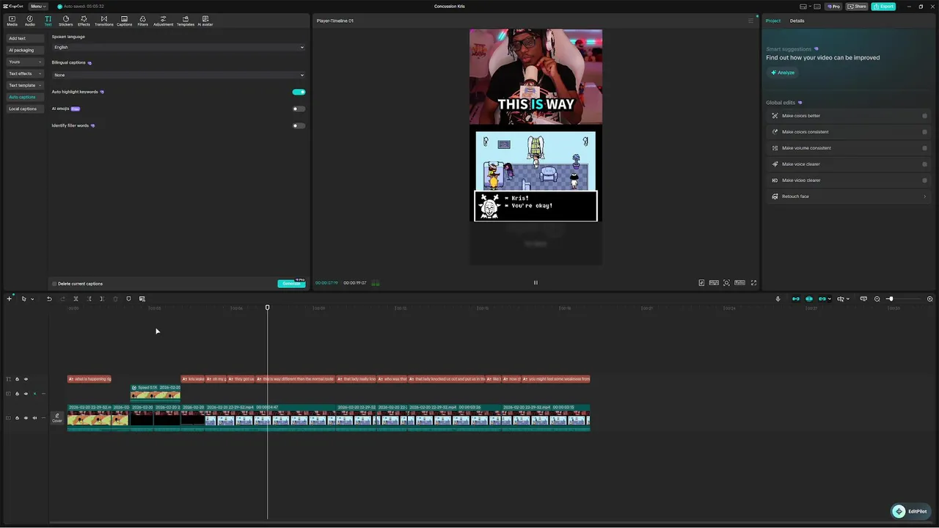Toggle AI emojis switch

(299, 109)
